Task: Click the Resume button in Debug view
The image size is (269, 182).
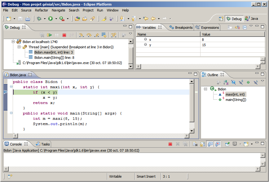Action: point(49,35)
